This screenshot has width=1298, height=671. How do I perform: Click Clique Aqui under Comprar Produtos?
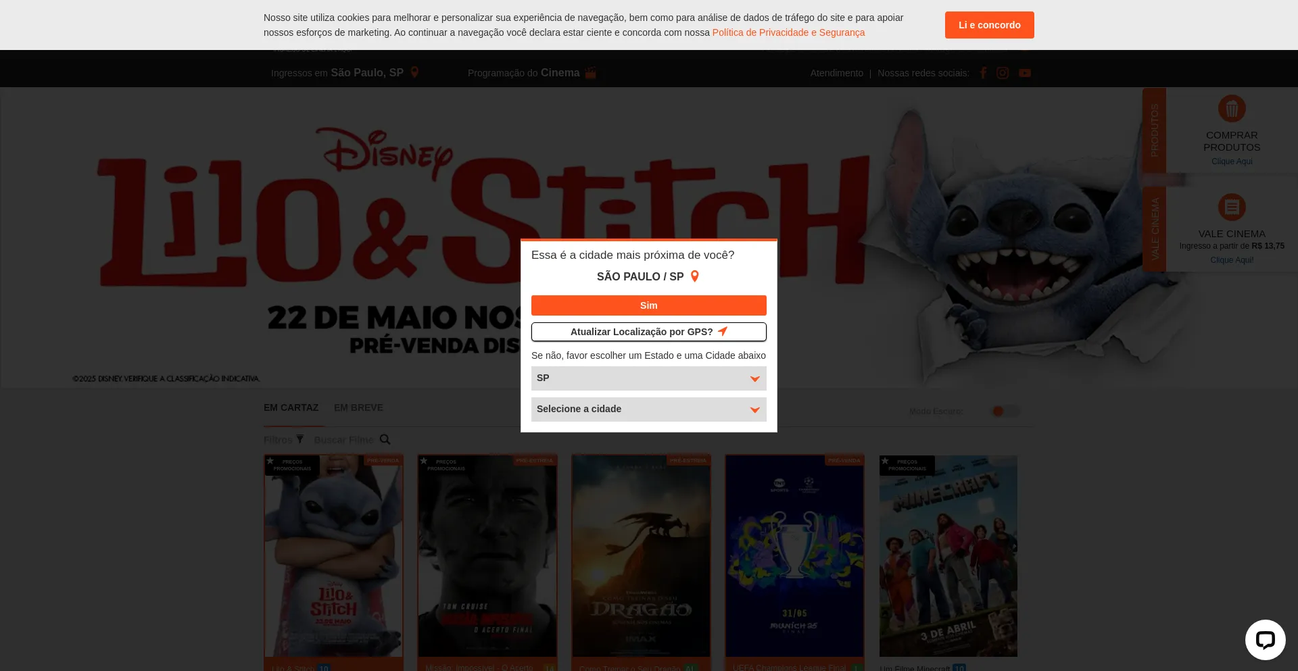[1232, 161]
